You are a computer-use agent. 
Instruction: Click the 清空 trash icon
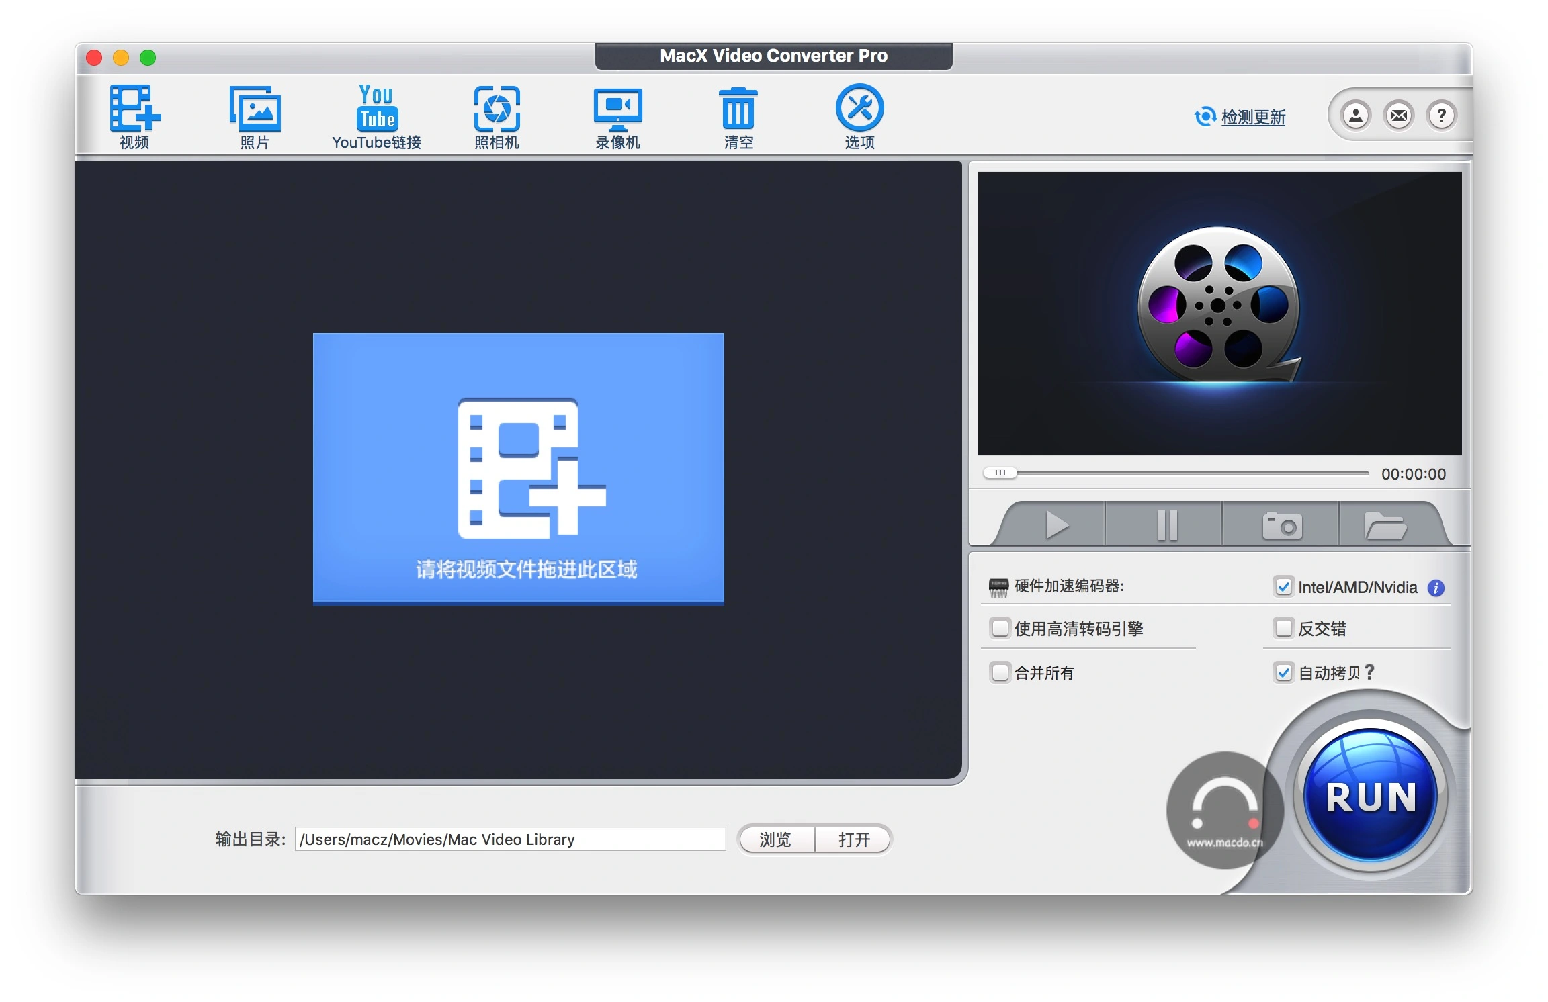[738, 109]
